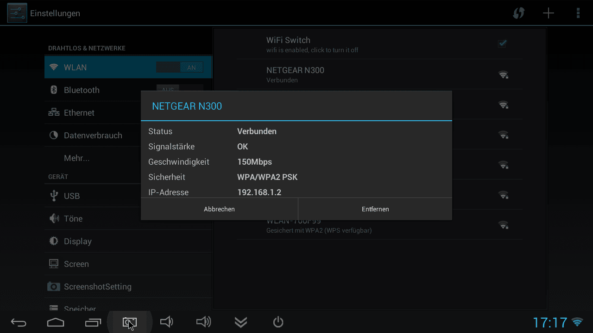Click the Töne speaker icon
The image size is (593, 333).
pyautogui.click(x=54, y=218)
